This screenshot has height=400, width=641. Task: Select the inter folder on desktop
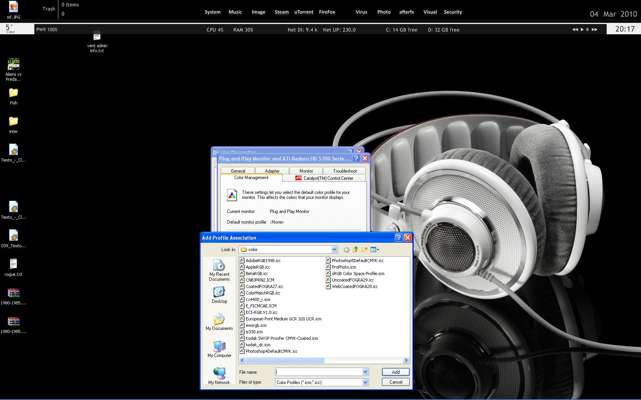(13, 125)
